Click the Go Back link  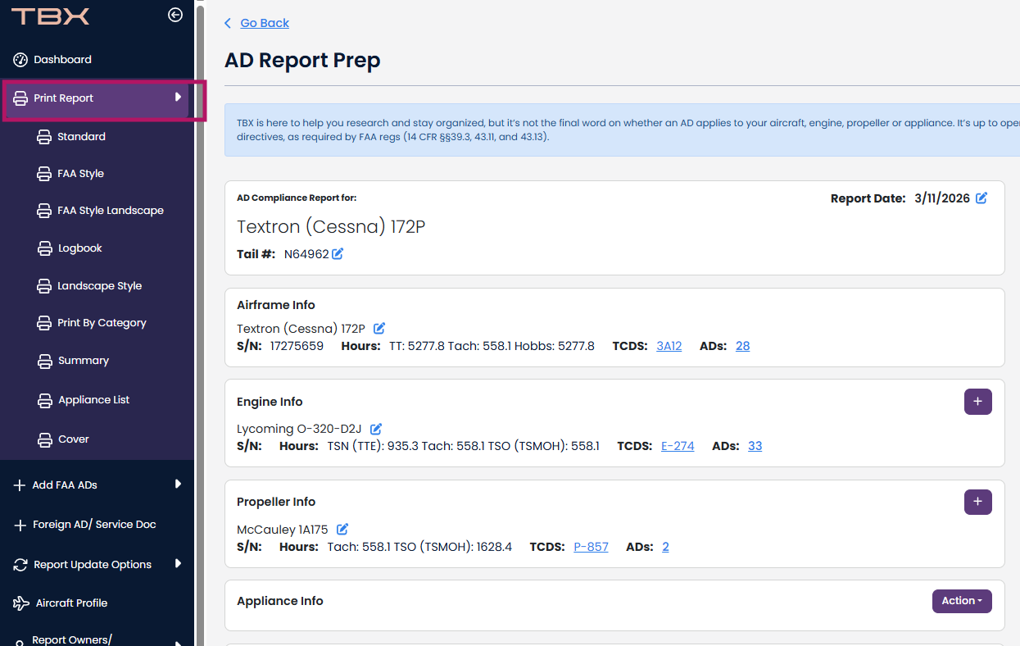click(265, 23)
